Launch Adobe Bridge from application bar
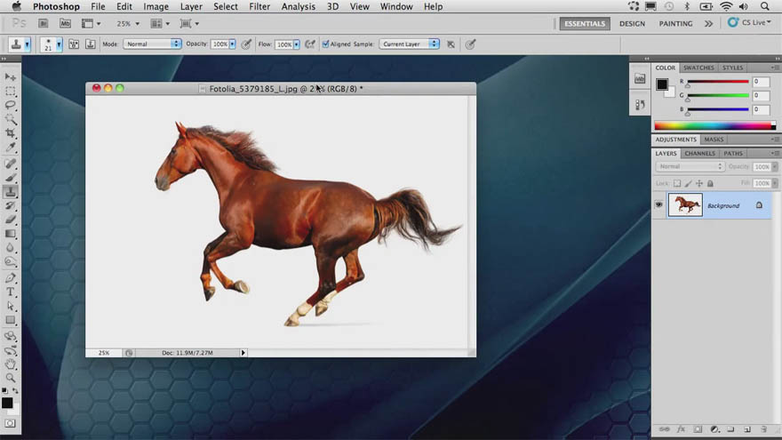 tap(44, 23)
